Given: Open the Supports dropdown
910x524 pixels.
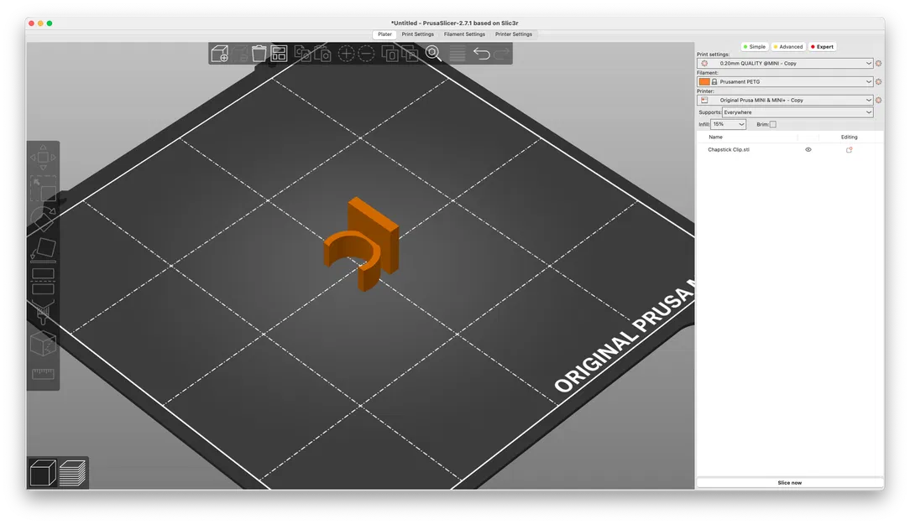Looking at the screenshot, I should (x=798, y=112).
